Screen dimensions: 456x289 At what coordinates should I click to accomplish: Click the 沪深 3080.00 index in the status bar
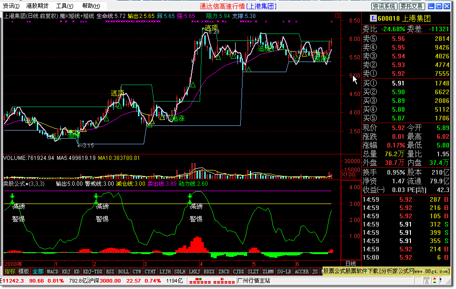tap(104, 281)
